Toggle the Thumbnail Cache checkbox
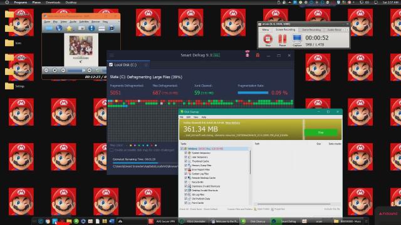Screen dimensions: 401x225 point(186,161)
